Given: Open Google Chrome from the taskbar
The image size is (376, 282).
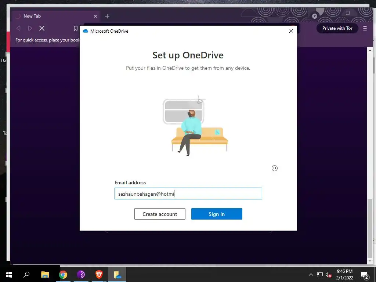Looking at the screenshot, I should pyautogui.click(x=63, y=275).
